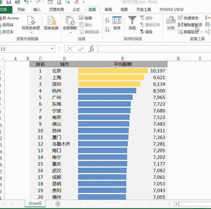Add a new sheet with plus button
This screenshot has width=211, height=209.
point(58,204)
